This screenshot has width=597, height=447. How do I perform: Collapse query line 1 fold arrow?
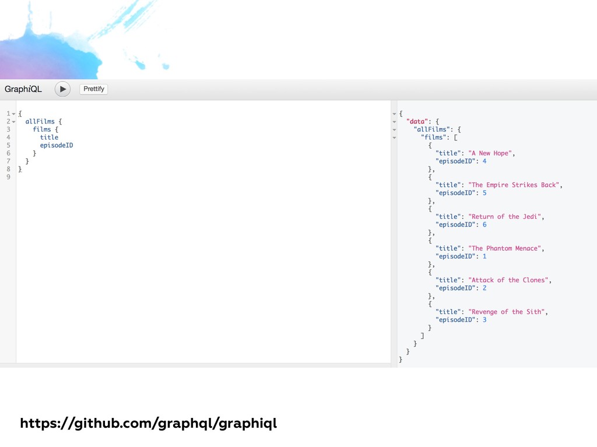point(14,114)
